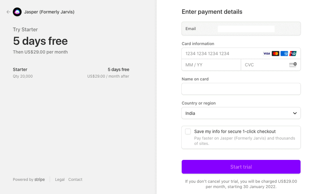
Task: Click the Mastercard icon
Action: pos(275,53)
